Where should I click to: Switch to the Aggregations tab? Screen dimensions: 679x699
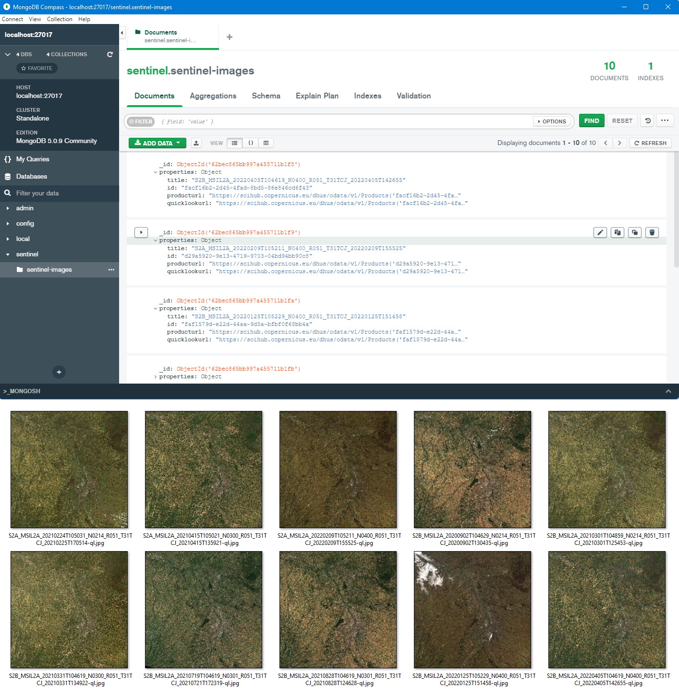(x=213, y=96)
